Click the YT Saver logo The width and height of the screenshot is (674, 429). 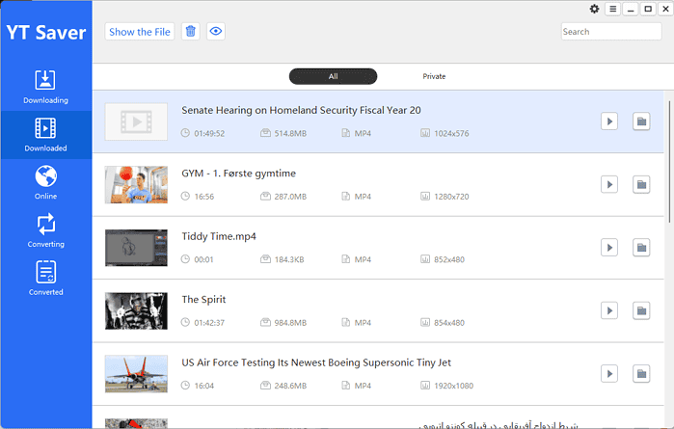[46, 33]
